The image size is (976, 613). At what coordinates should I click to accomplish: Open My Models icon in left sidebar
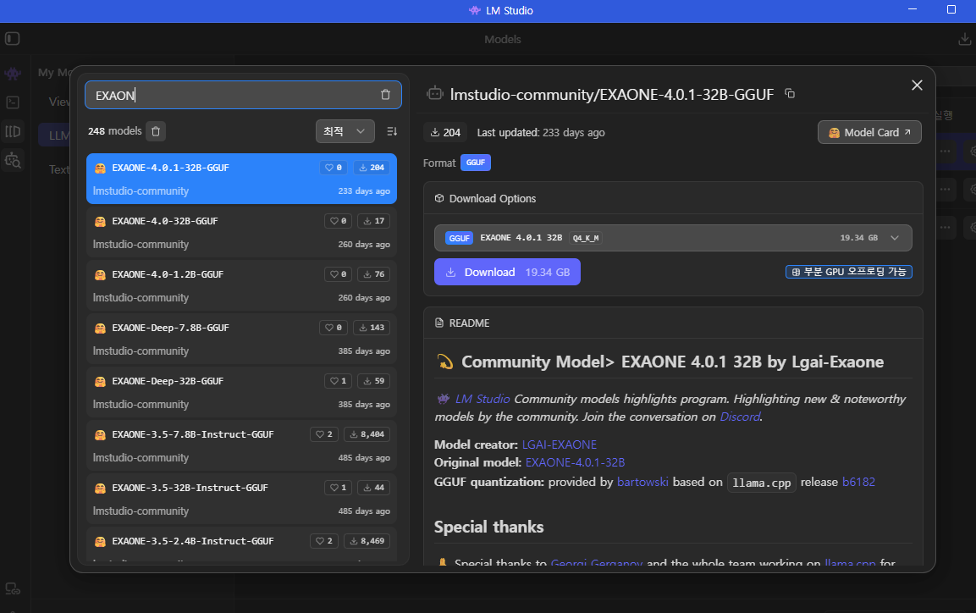point(13,131)
